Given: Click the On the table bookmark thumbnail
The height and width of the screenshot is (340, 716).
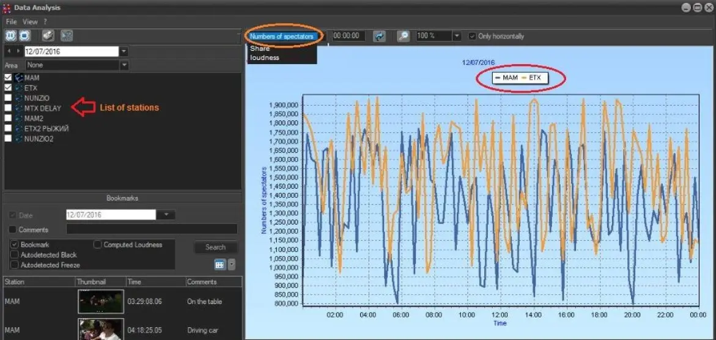Looking at the screenshot, I should pos(100,302).
